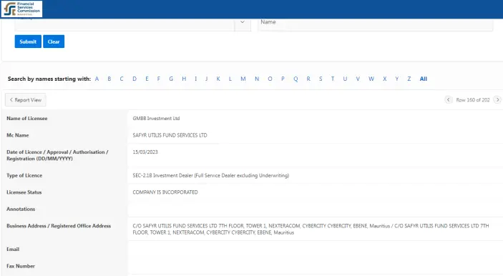Click the business address value text
The width and height of the screenshot is (503, 276).
(x=311, y=230)
